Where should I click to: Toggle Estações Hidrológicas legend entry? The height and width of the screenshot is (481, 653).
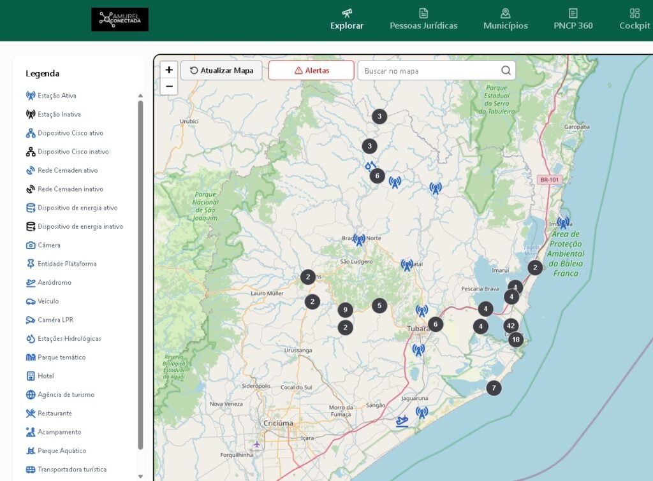click(x=69, y=338)
